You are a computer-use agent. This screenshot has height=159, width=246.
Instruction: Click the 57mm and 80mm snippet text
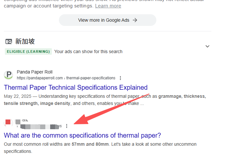(x=90, y=144)
